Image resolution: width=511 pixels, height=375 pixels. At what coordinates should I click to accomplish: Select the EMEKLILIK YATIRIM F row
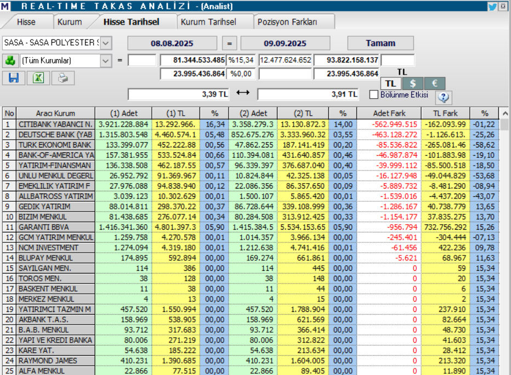pos(251,186)
